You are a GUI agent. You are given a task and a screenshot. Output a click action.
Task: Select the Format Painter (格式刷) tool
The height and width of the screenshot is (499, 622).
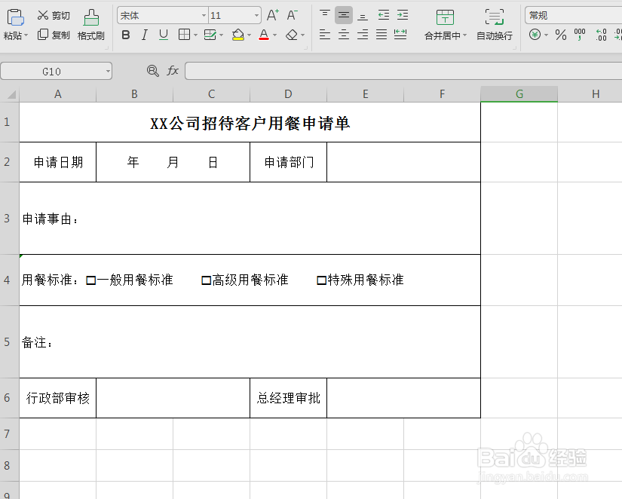(x=90, y=24)
